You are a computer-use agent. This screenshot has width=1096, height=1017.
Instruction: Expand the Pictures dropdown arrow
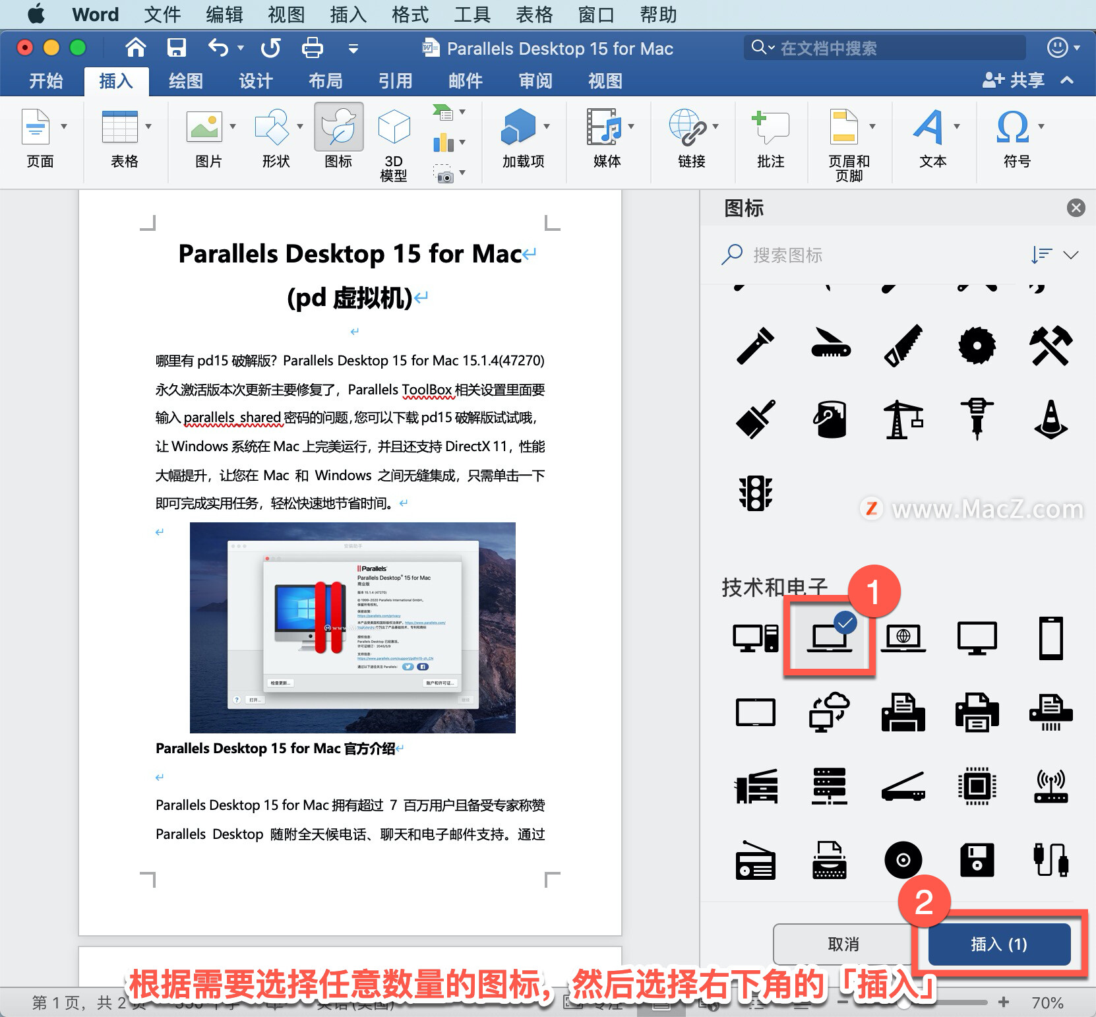click(233, 127)
